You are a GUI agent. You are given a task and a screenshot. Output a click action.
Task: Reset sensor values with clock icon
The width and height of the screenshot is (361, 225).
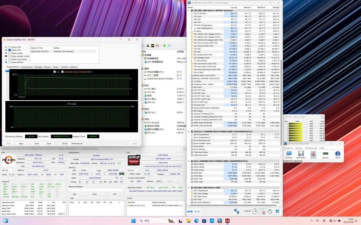tap(255, 211)
